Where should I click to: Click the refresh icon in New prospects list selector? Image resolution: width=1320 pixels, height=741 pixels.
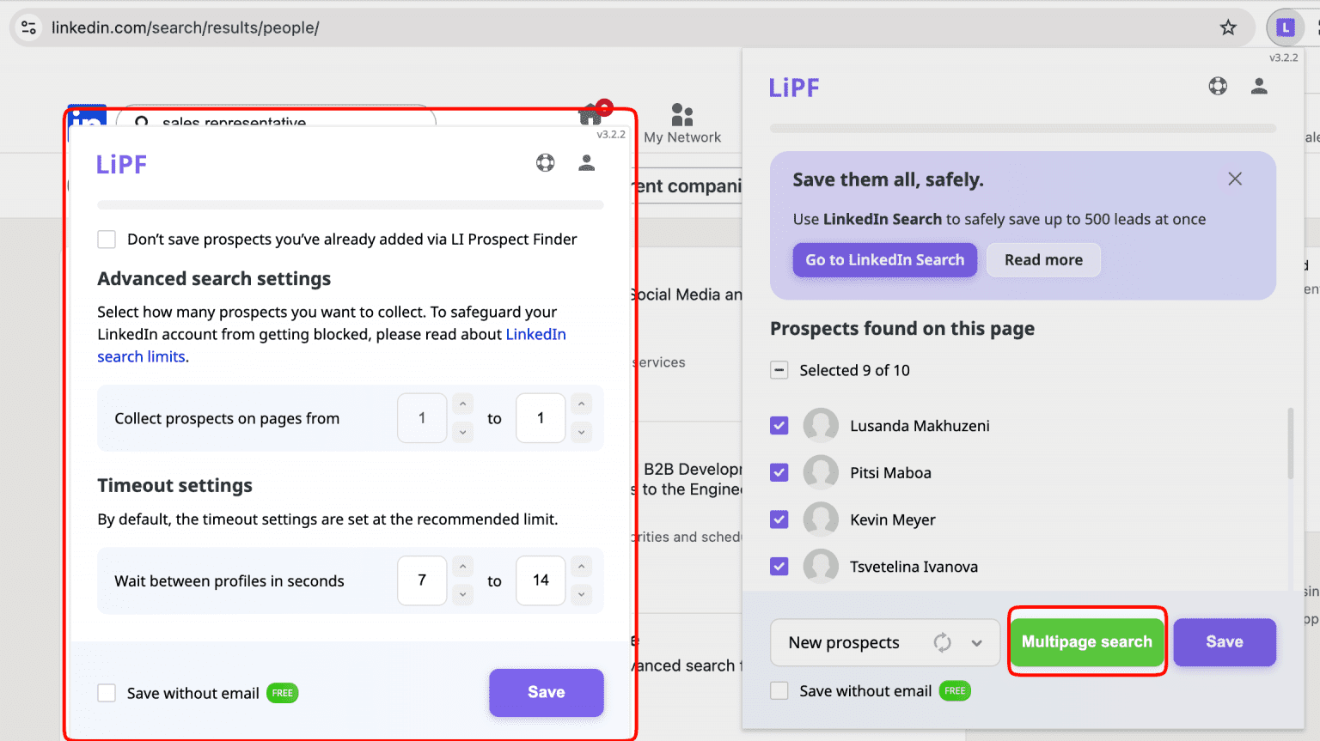(942, 642)
